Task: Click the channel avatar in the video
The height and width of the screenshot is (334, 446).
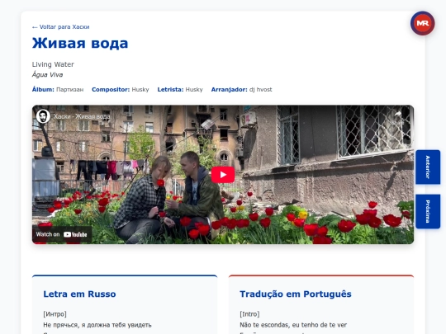Action: (43, 116)
